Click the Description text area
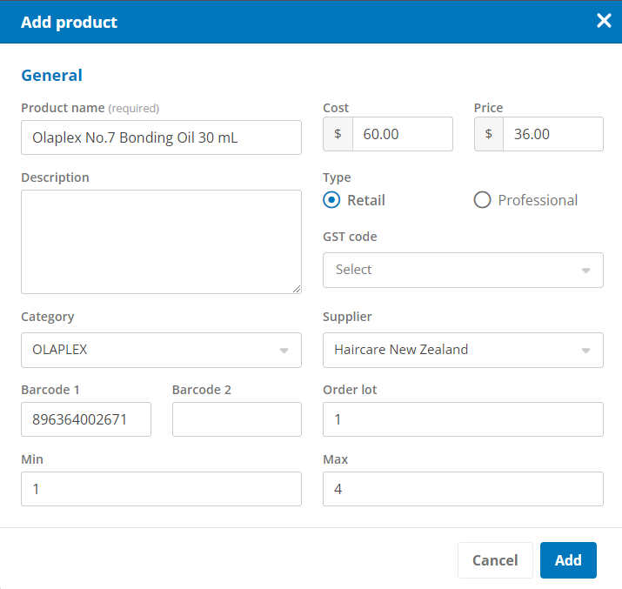The height and width of the screenshot is (589, 622). tap(161, 242)
